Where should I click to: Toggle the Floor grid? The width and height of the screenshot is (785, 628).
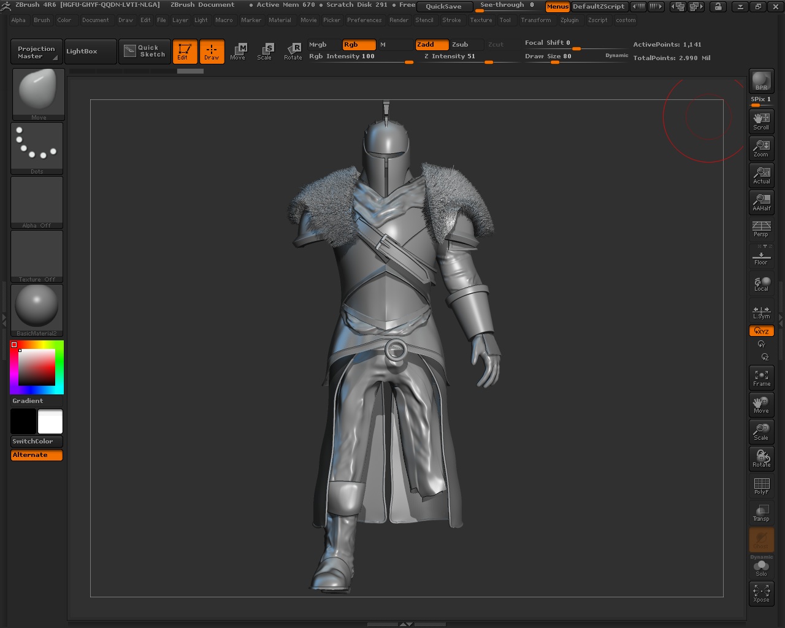click(761, 256)
